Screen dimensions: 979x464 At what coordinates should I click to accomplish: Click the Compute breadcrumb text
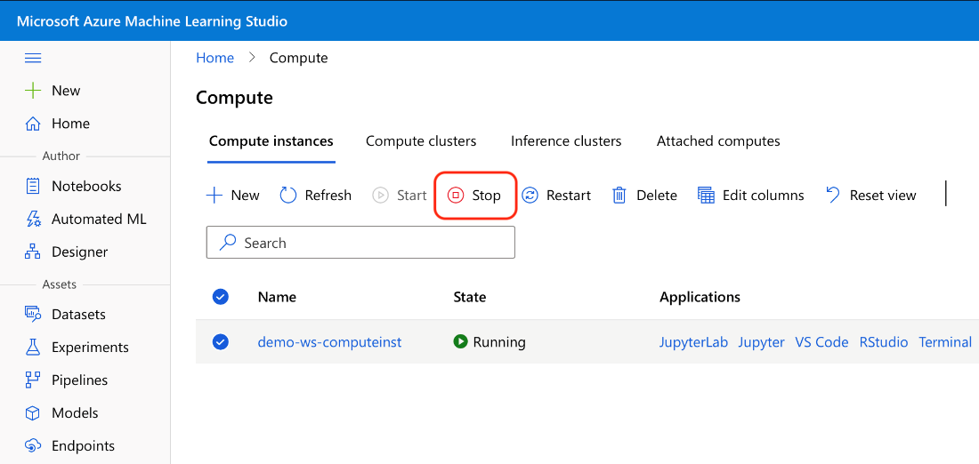(298, 58)
